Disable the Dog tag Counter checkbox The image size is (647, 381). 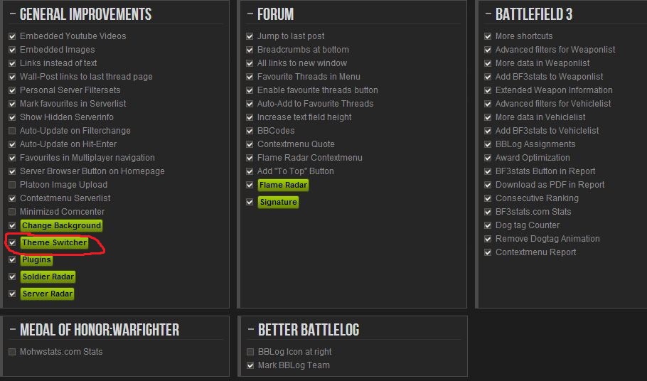pyautogui.click(x=488, y=225)
